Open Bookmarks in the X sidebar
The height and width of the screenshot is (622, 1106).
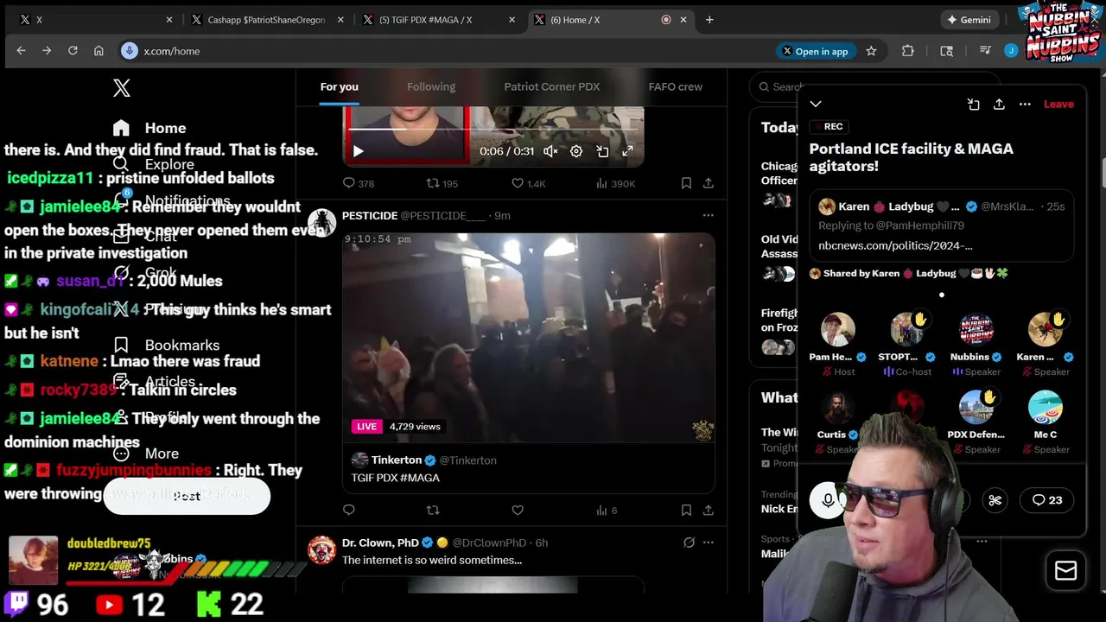coord(166,345)
